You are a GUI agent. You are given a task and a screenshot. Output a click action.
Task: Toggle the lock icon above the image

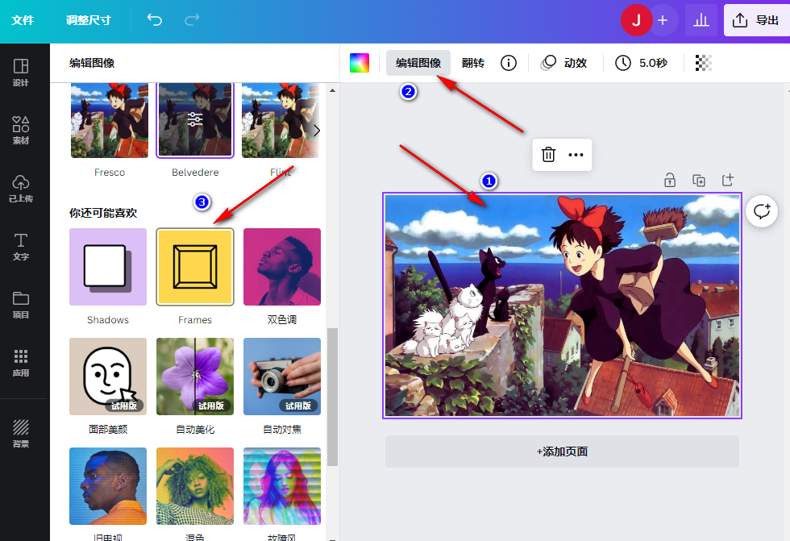pyautogui.click(x=670, y=180)
